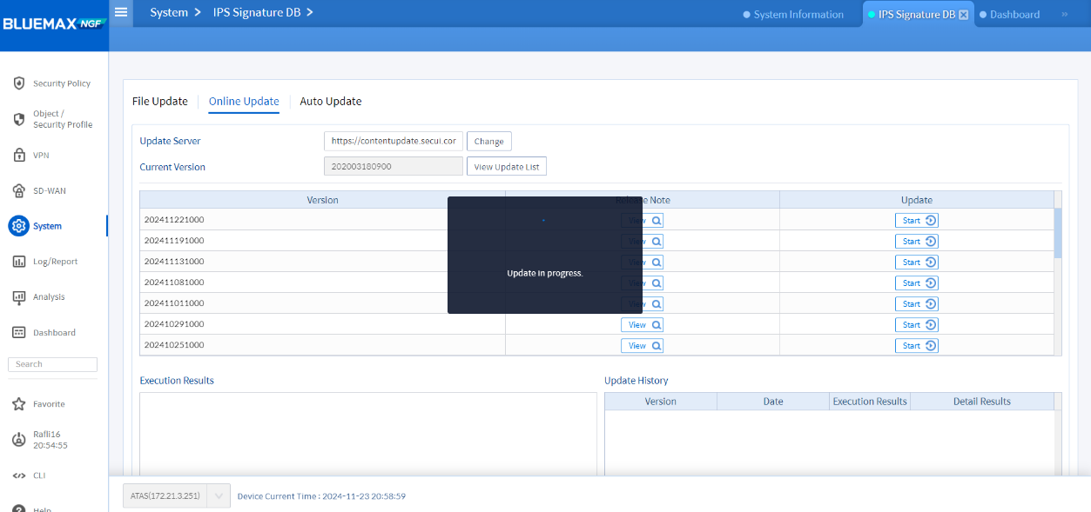This screenshot has height=512, width=1091.
Task: Click the Update in progress message
Action: pyautogui.click(x=545, y=273)
